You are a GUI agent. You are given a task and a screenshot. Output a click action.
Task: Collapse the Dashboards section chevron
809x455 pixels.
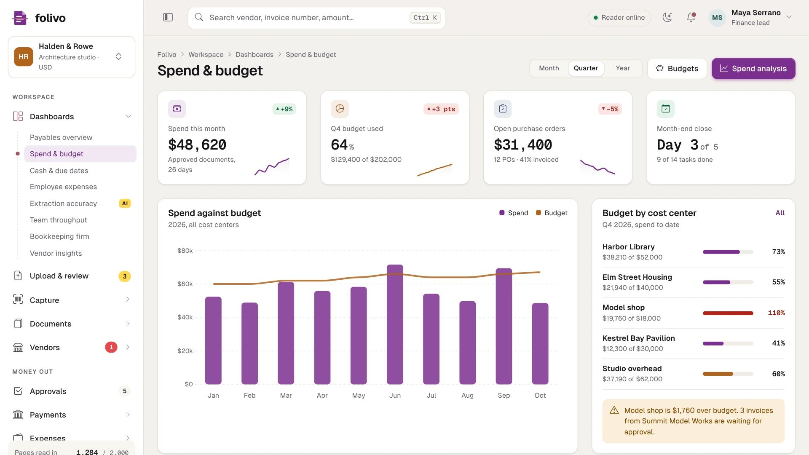tap(129, 116)
